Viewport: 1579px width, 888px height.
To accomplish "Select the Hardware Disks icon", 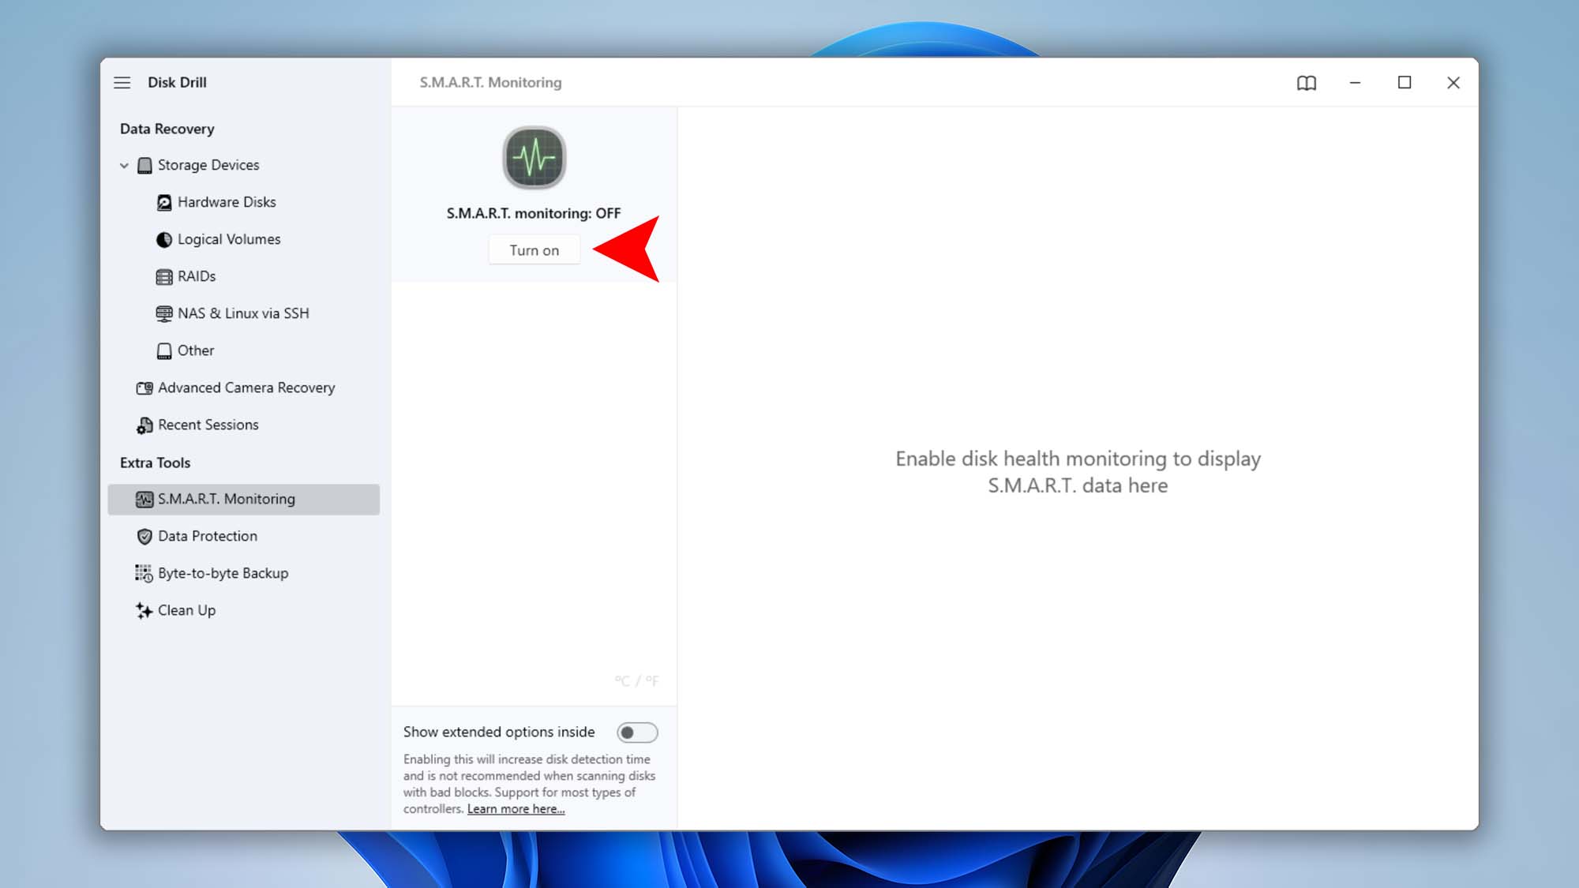I will [163, 202].
